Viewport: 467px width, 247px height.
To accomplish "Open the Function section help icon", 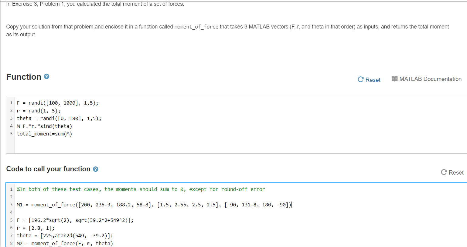I will tap(46, 77).
